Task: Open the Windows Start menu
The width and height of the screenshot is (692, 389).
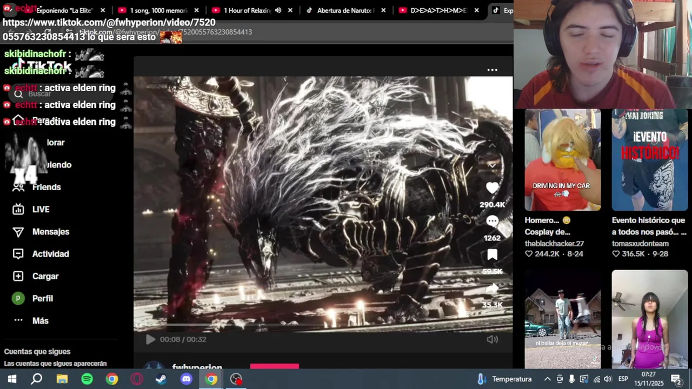Action: tap(12, 379)
